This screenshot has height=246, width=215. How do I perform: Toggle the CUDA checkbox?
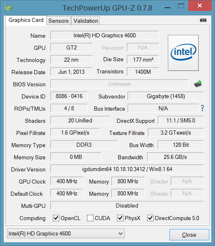pyautogui.click(x=90, y=218)
